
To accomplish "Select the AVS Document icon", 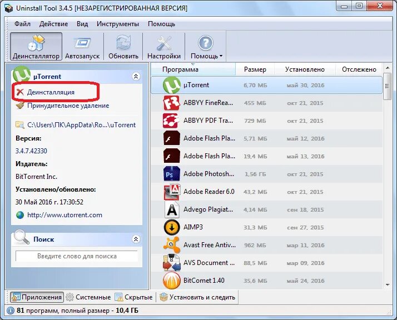I will pyautogui.click(x=172, y=263).
